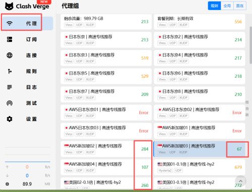Switch to 直连 direct mode
This screenshot has height=192, width=252.
[240, 6]
